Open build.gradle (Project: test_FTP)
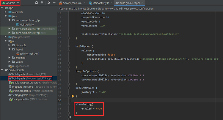 point(29,74)
